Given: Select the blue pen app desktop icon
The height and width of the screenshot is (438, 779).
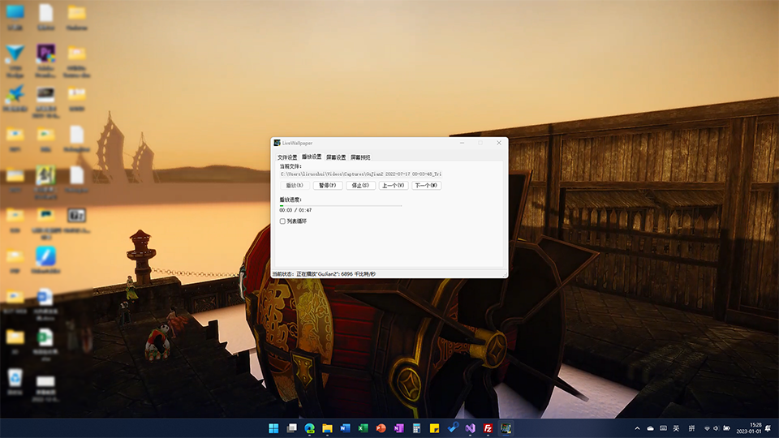Looking at the screenshot, I should (x=45, y=260).
